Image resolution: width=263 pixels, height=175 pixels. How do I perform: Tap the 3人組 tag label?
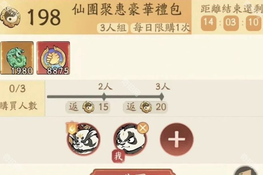(113, 28)
